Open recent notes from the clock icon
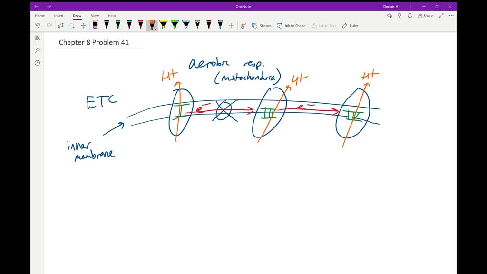 [37, 63]
